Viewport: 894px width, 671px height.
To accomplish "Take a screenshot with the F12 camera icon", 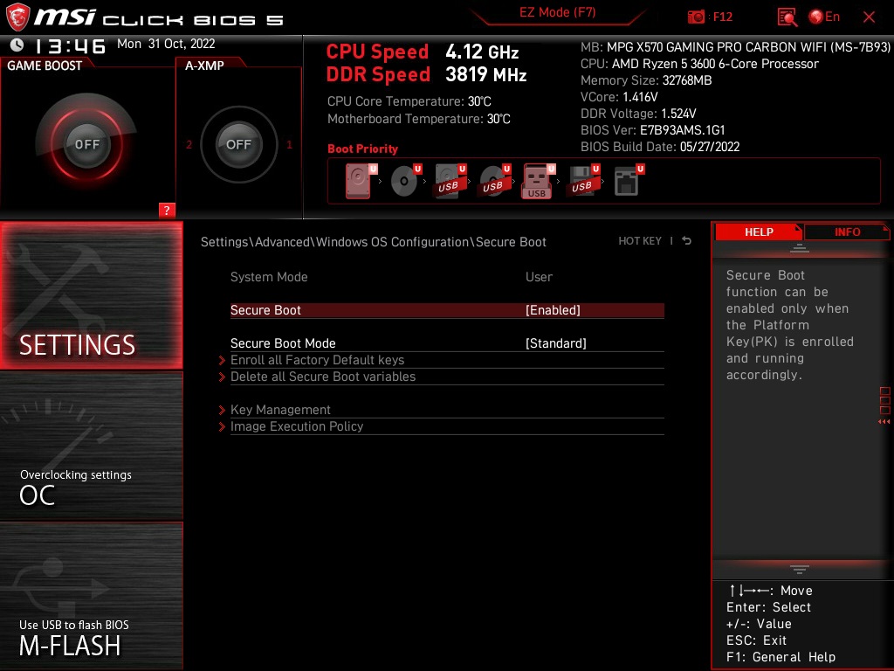I will coord(696,17).
